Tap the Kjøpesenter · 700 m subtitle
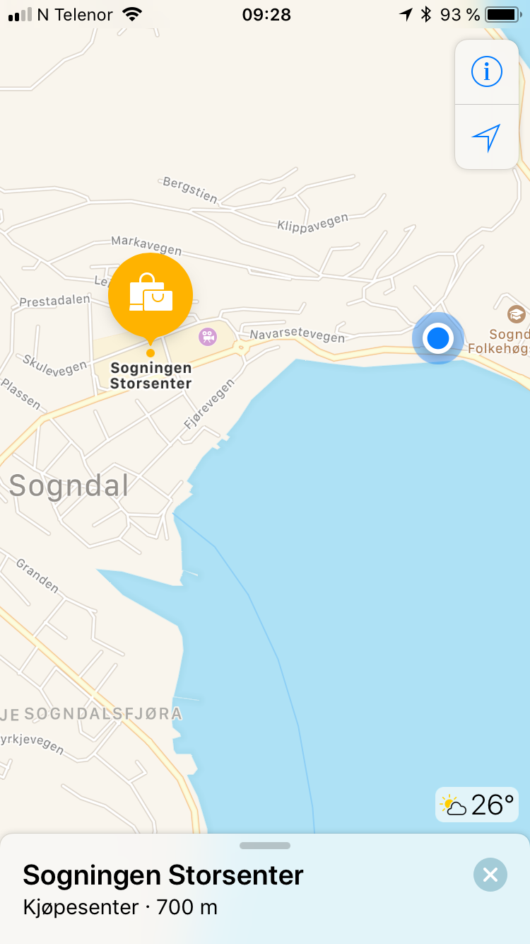Viewport: 530px width, 944px height. (120, 906)
